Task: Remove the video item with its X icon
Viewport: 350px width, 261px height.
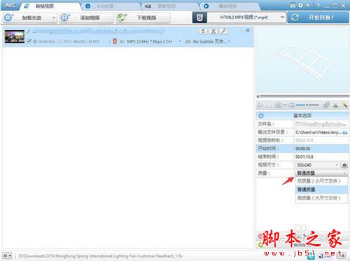Action: click(248, 30)
